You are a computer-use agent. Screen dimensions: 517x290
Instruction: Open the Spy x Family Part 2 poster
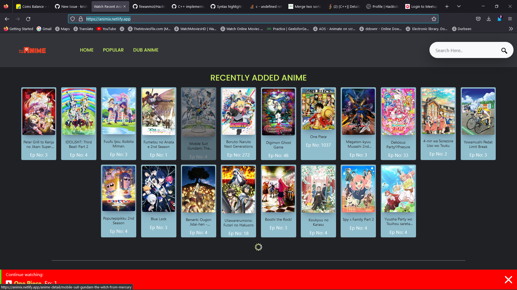click(x=358, y=189)
